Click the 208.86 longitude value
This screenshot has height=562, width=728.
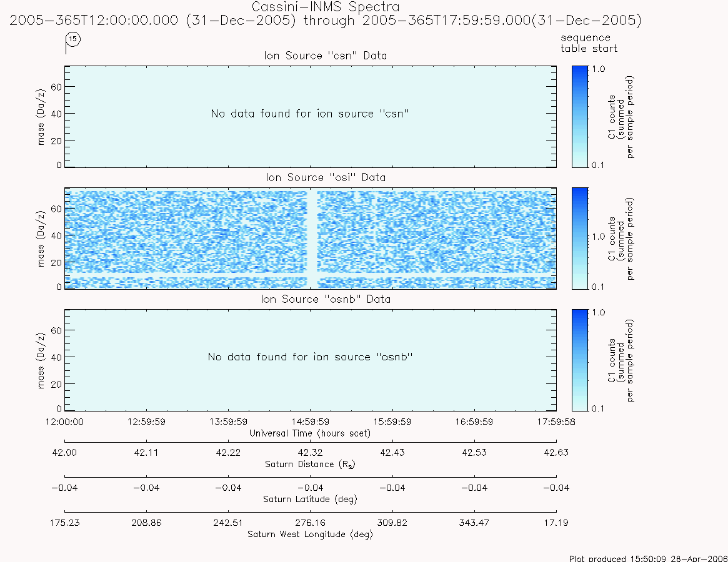click(x=146, y=523)
